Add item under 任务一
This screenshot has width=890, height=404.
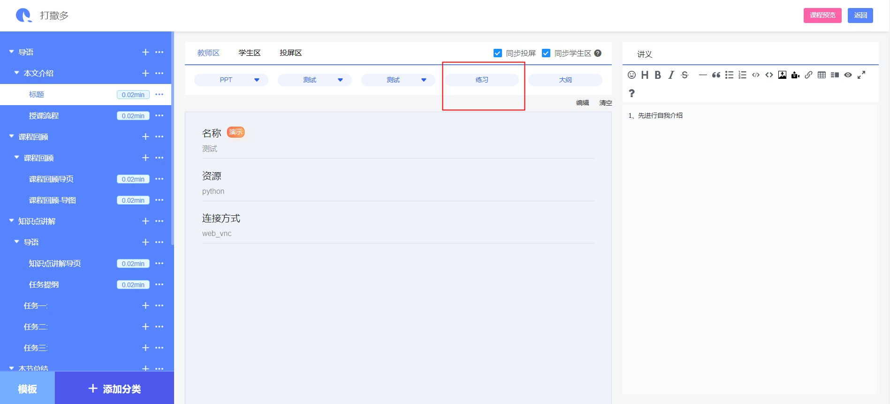pos(145,305)
